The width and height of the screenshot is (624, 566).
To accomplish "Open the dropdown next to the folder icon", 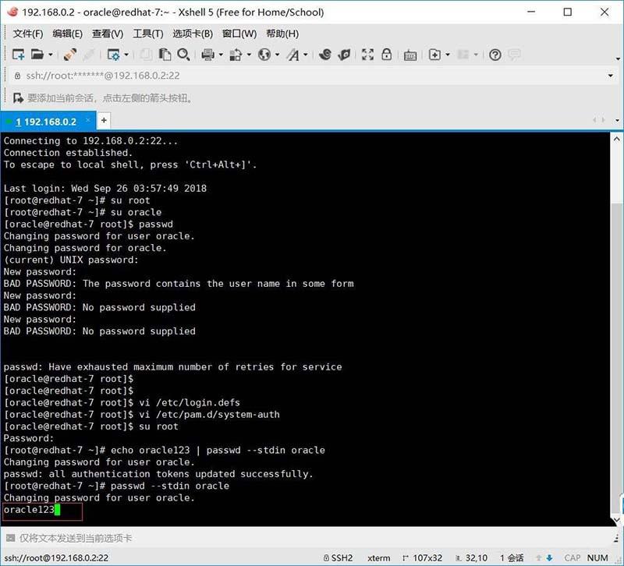I will 49,55.
